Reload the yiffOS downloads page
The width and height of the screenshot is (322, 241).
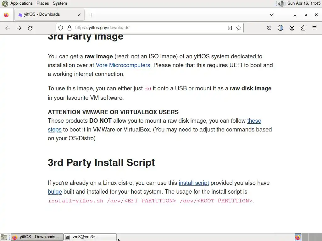[30, 28]
